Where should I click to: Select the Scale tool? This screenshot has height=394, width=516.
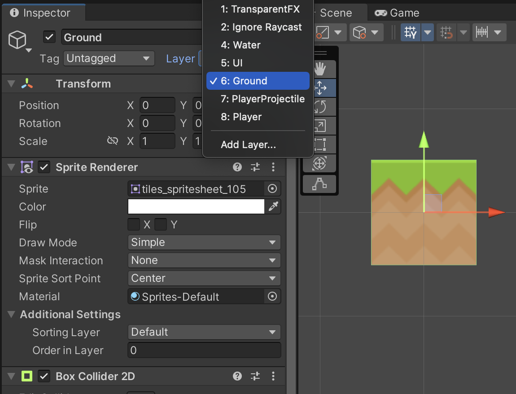(x=319, y=126)
